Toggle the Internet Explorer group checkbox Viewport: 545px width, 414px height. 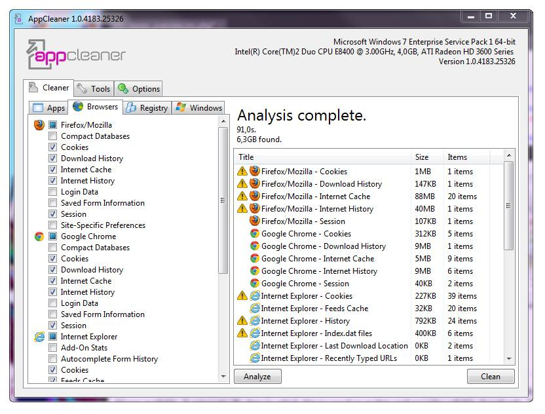(53, 337)
